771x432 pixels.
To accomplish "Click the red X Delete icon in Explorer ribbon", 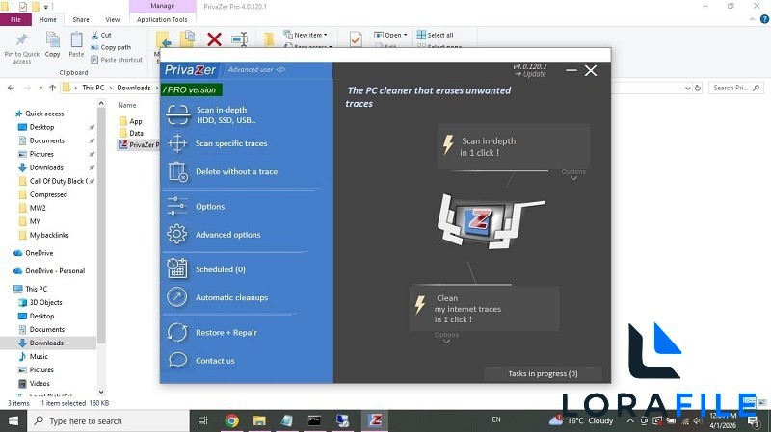I will pos(214,39).
